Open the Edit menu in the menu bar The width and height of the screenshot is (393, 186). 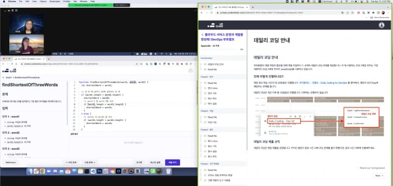pos(27,2)
